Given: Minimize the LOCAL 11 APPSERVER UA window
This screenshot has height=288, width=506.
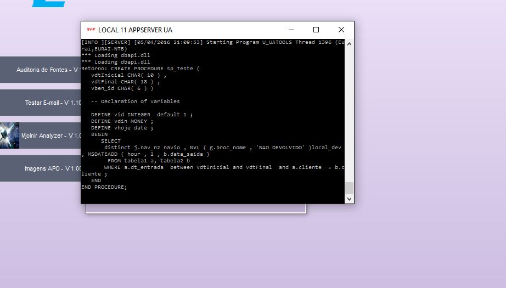Looking at the screenshot, I should (x=290, y=30).
